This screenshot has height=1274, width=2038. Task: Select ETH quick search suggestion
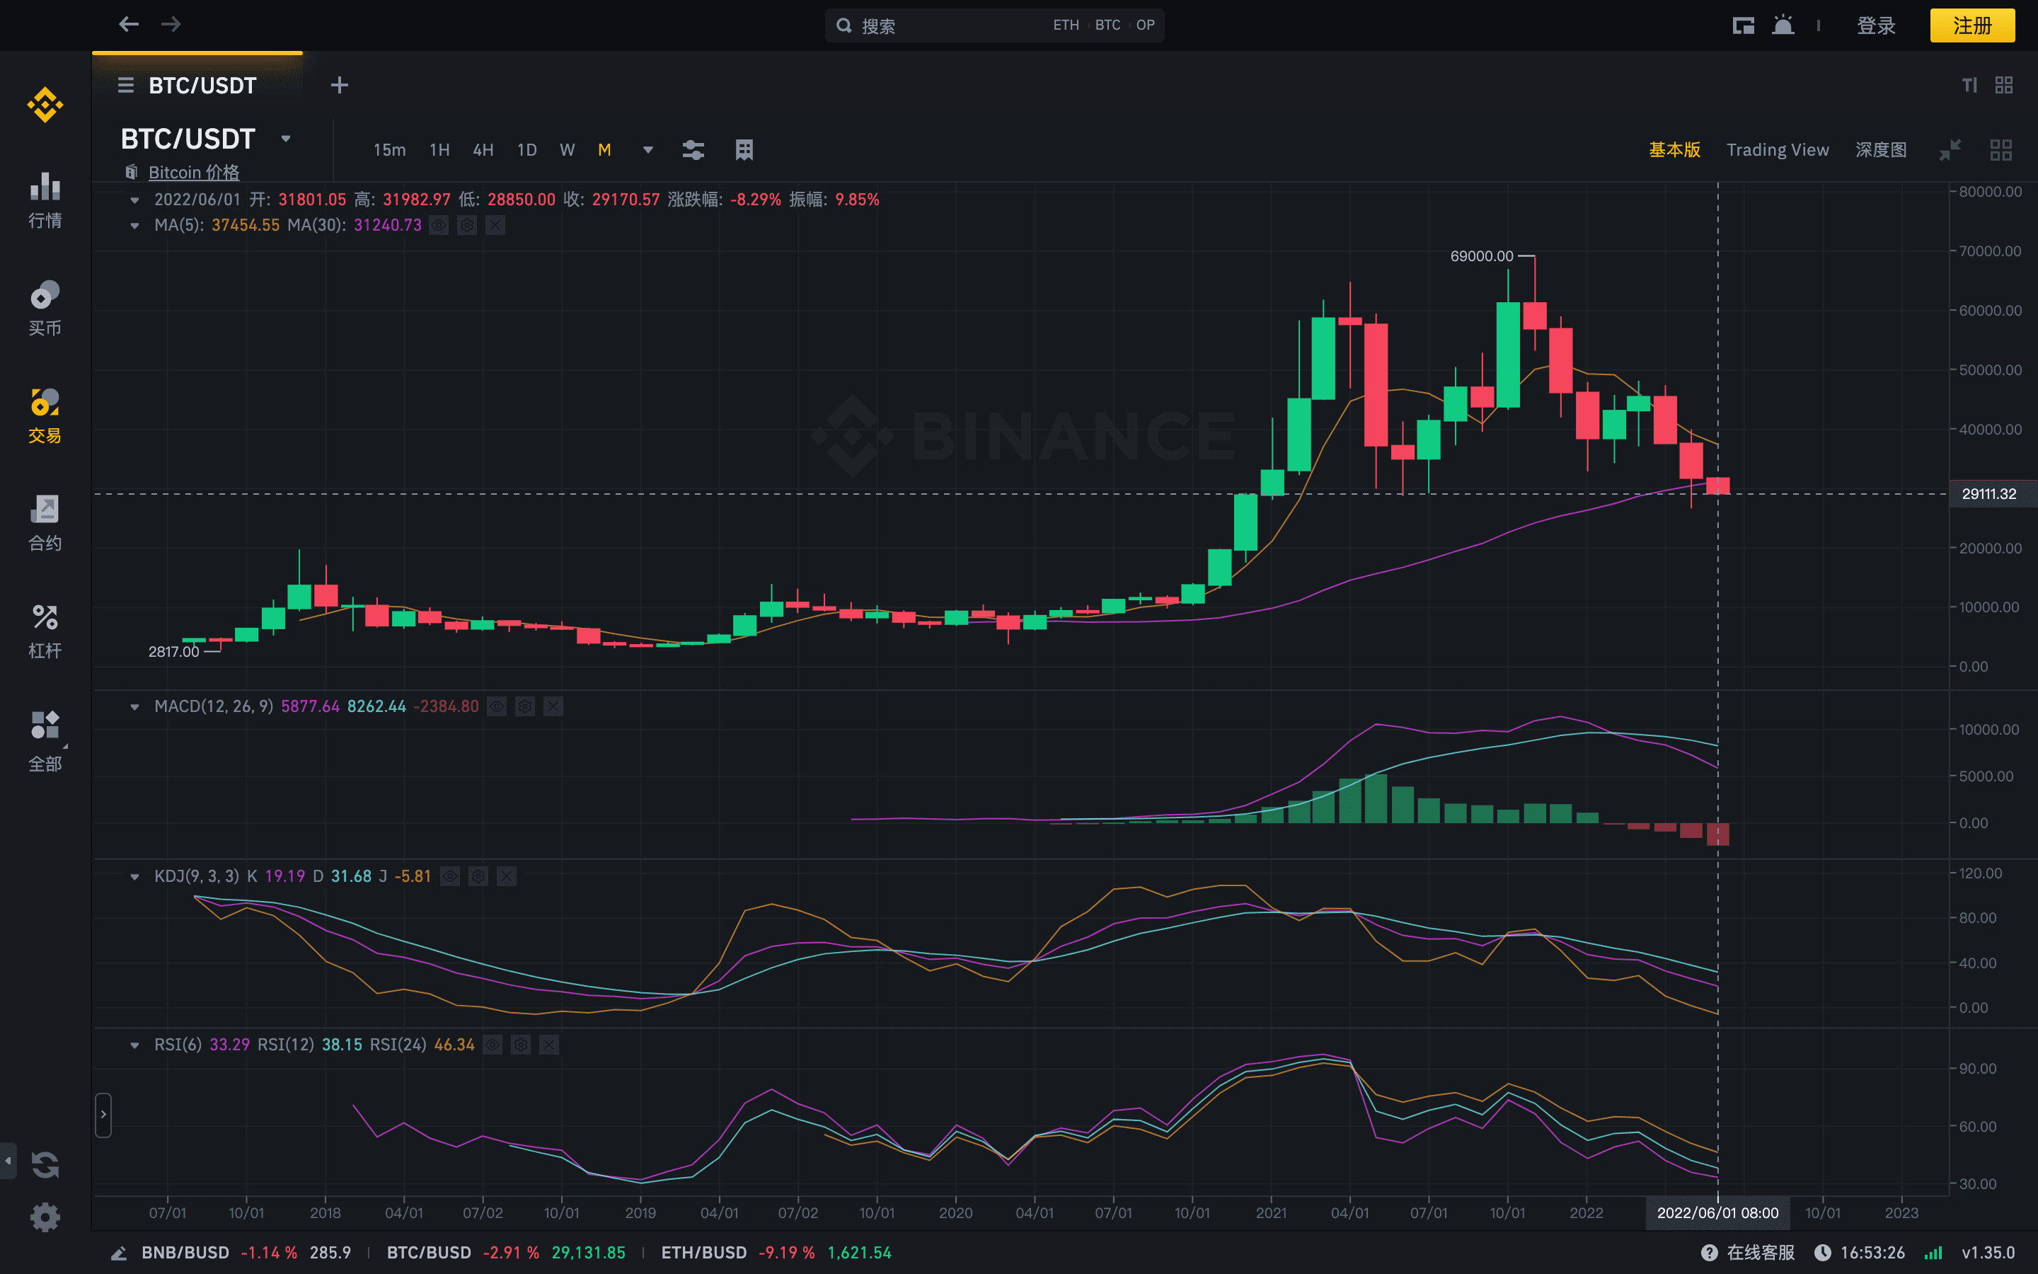(1066, 25)
